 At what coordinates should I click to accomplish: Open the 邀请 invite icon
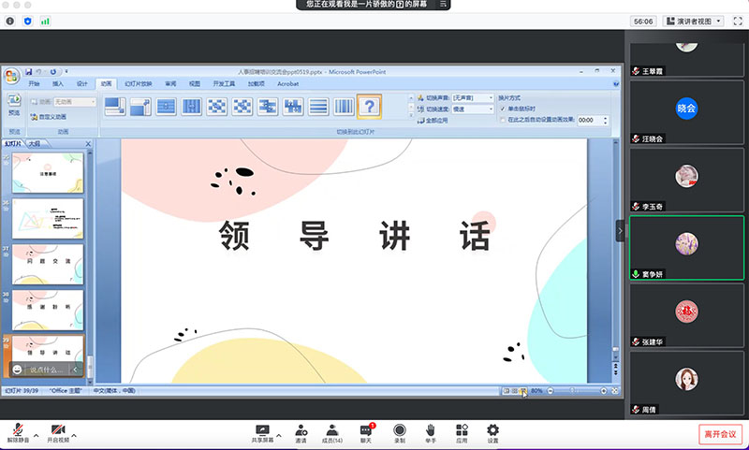301,429
